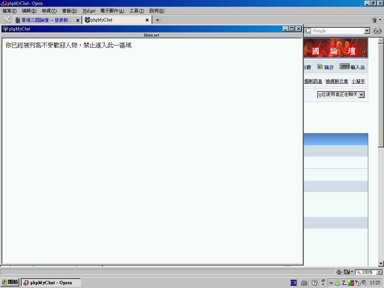Click the hksan.net address text

151,35
